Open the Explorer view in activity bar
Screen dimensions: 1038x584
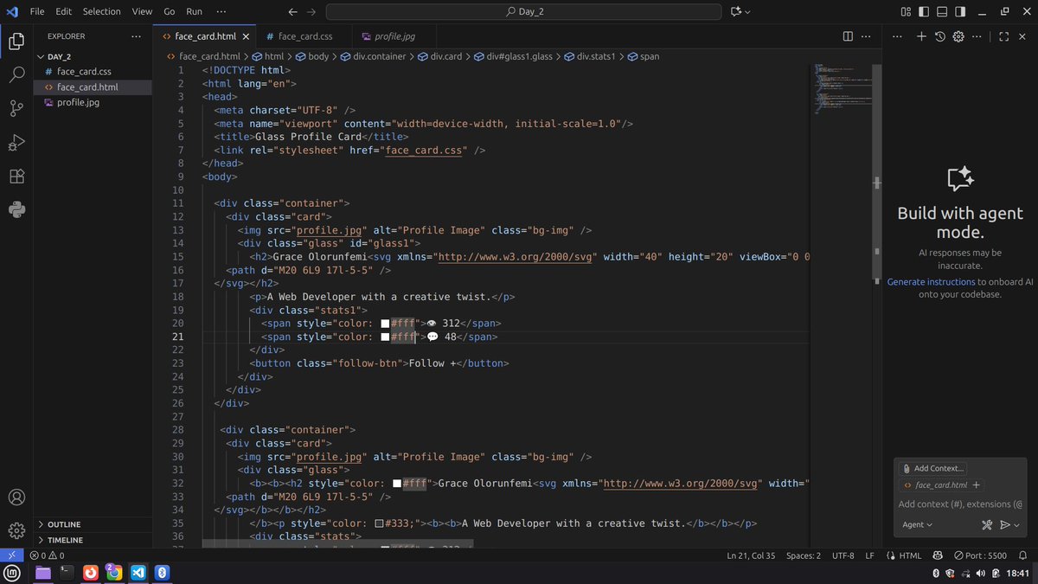click(x=16, y=41)
